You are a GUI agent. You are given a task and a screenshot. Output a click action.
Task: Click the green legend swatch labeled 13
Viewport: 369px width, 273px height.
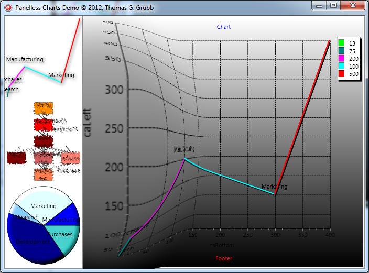[x=341, y=43]
